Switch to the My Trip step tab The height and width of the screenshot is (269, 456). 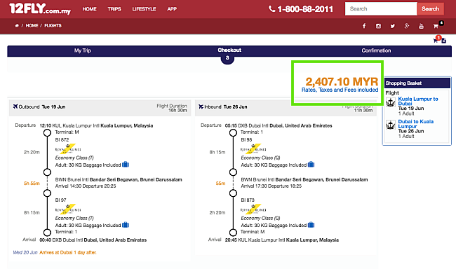83,50
